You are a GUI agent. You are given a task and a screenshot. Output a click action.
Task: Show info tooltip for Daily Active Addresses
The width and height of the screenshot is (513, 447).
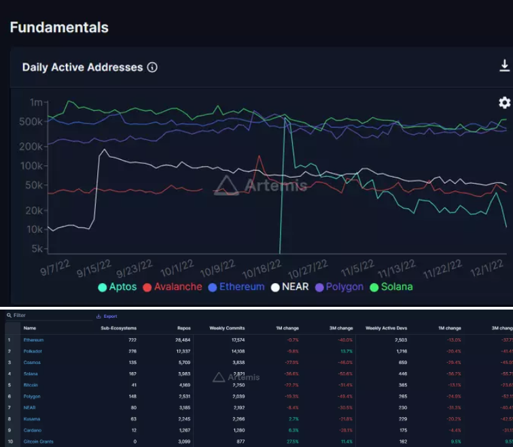pos(152,67)
